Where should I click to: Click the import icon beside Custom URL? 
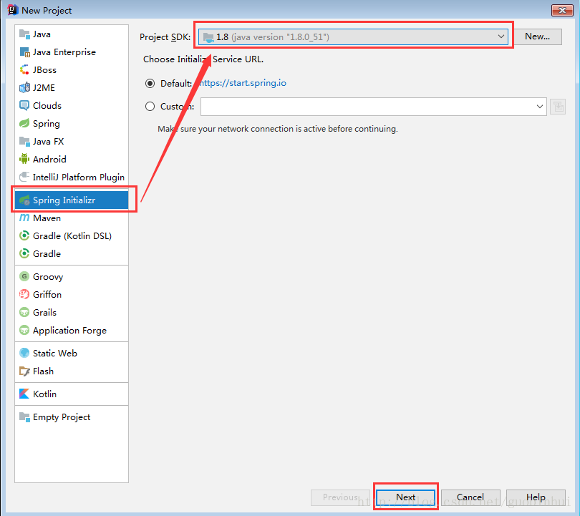click(557, 107)
